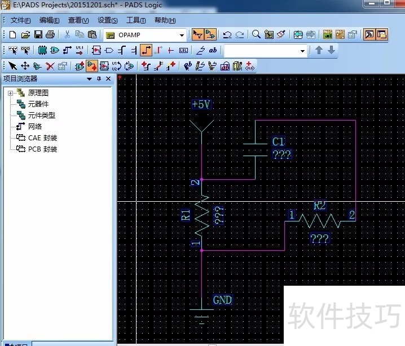The image size is (405, 346).
Task: Click the Add Bus tool icon
Action: click(146, 66)
